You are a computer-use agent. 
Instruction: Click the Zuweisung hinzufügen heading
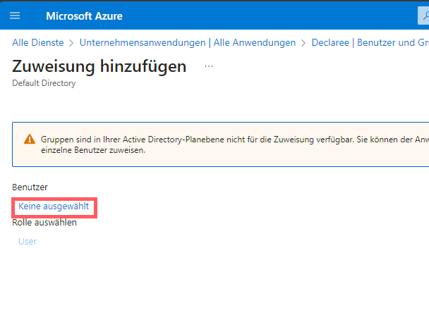click(99, 66)
